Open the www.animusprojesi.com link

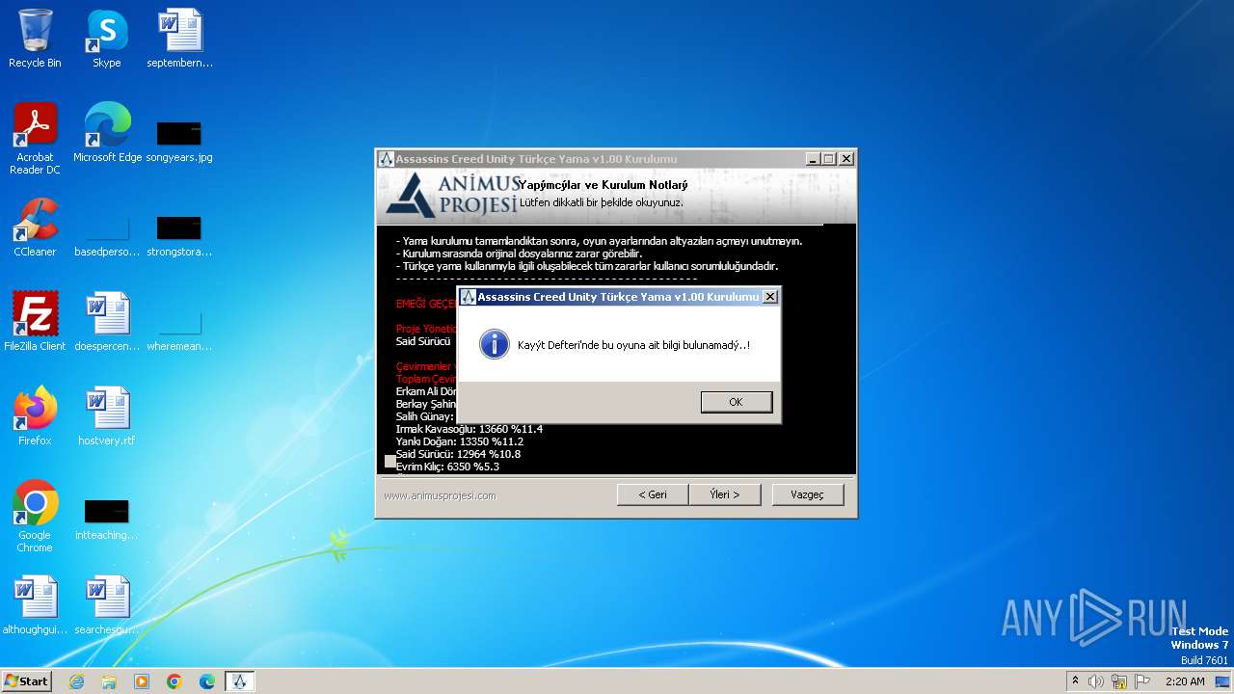[x=440, y=495]
